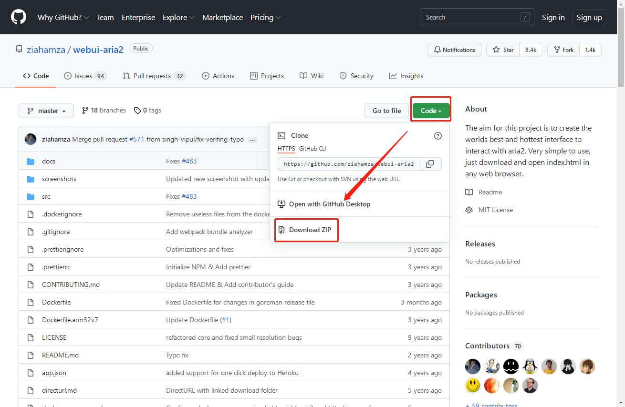Open the master branch dropdown
This screenshot has height=407, width=625.
[x=46, y=111]
